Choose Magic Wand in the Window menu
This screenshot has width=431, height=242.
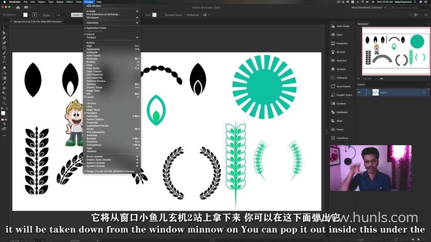click(112, 110)
